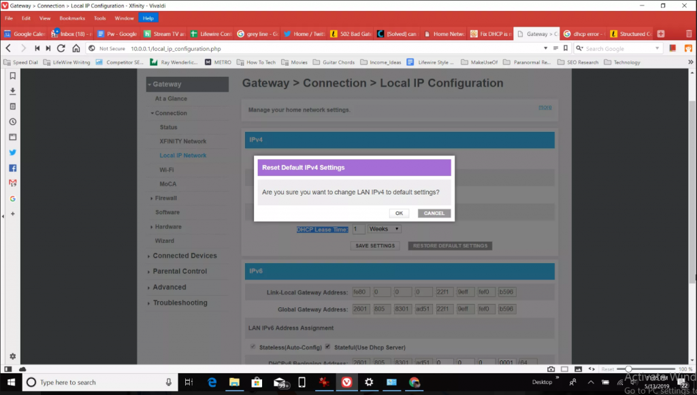Open the 'more' help link
697x395 pixels.
click(545, 107)
